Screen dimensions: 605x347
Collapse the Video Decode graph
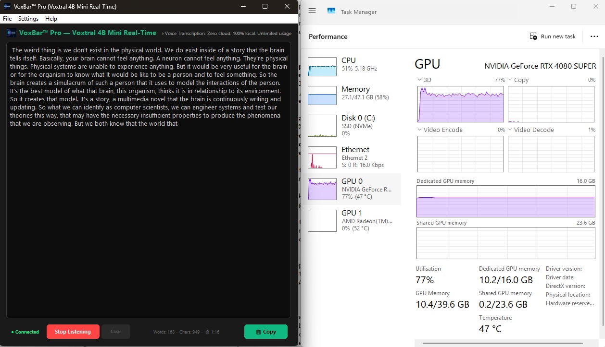tap(511, 130)
